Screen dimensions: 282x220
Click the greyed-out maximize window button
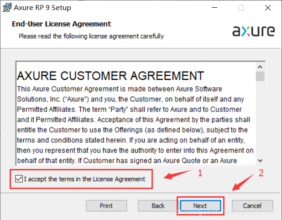[x=241, y=8]
